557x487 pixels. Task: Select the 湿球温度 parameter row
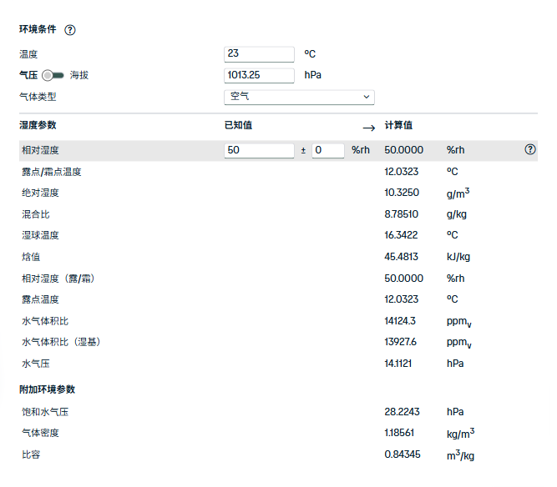coord(40,235)
